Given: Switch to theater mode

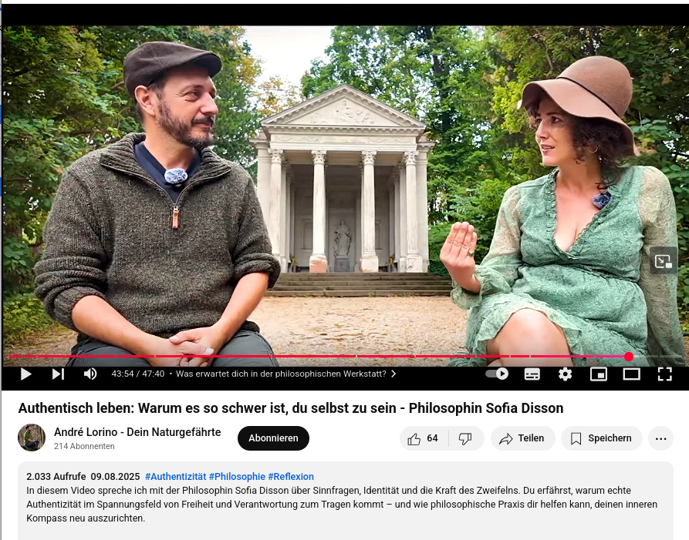Looking at the screenshot, I should 631,374.
